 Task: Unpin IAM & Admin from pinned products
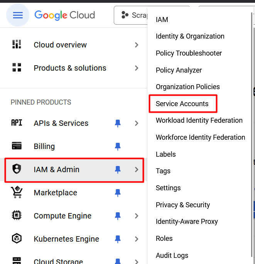pos(118,170)
